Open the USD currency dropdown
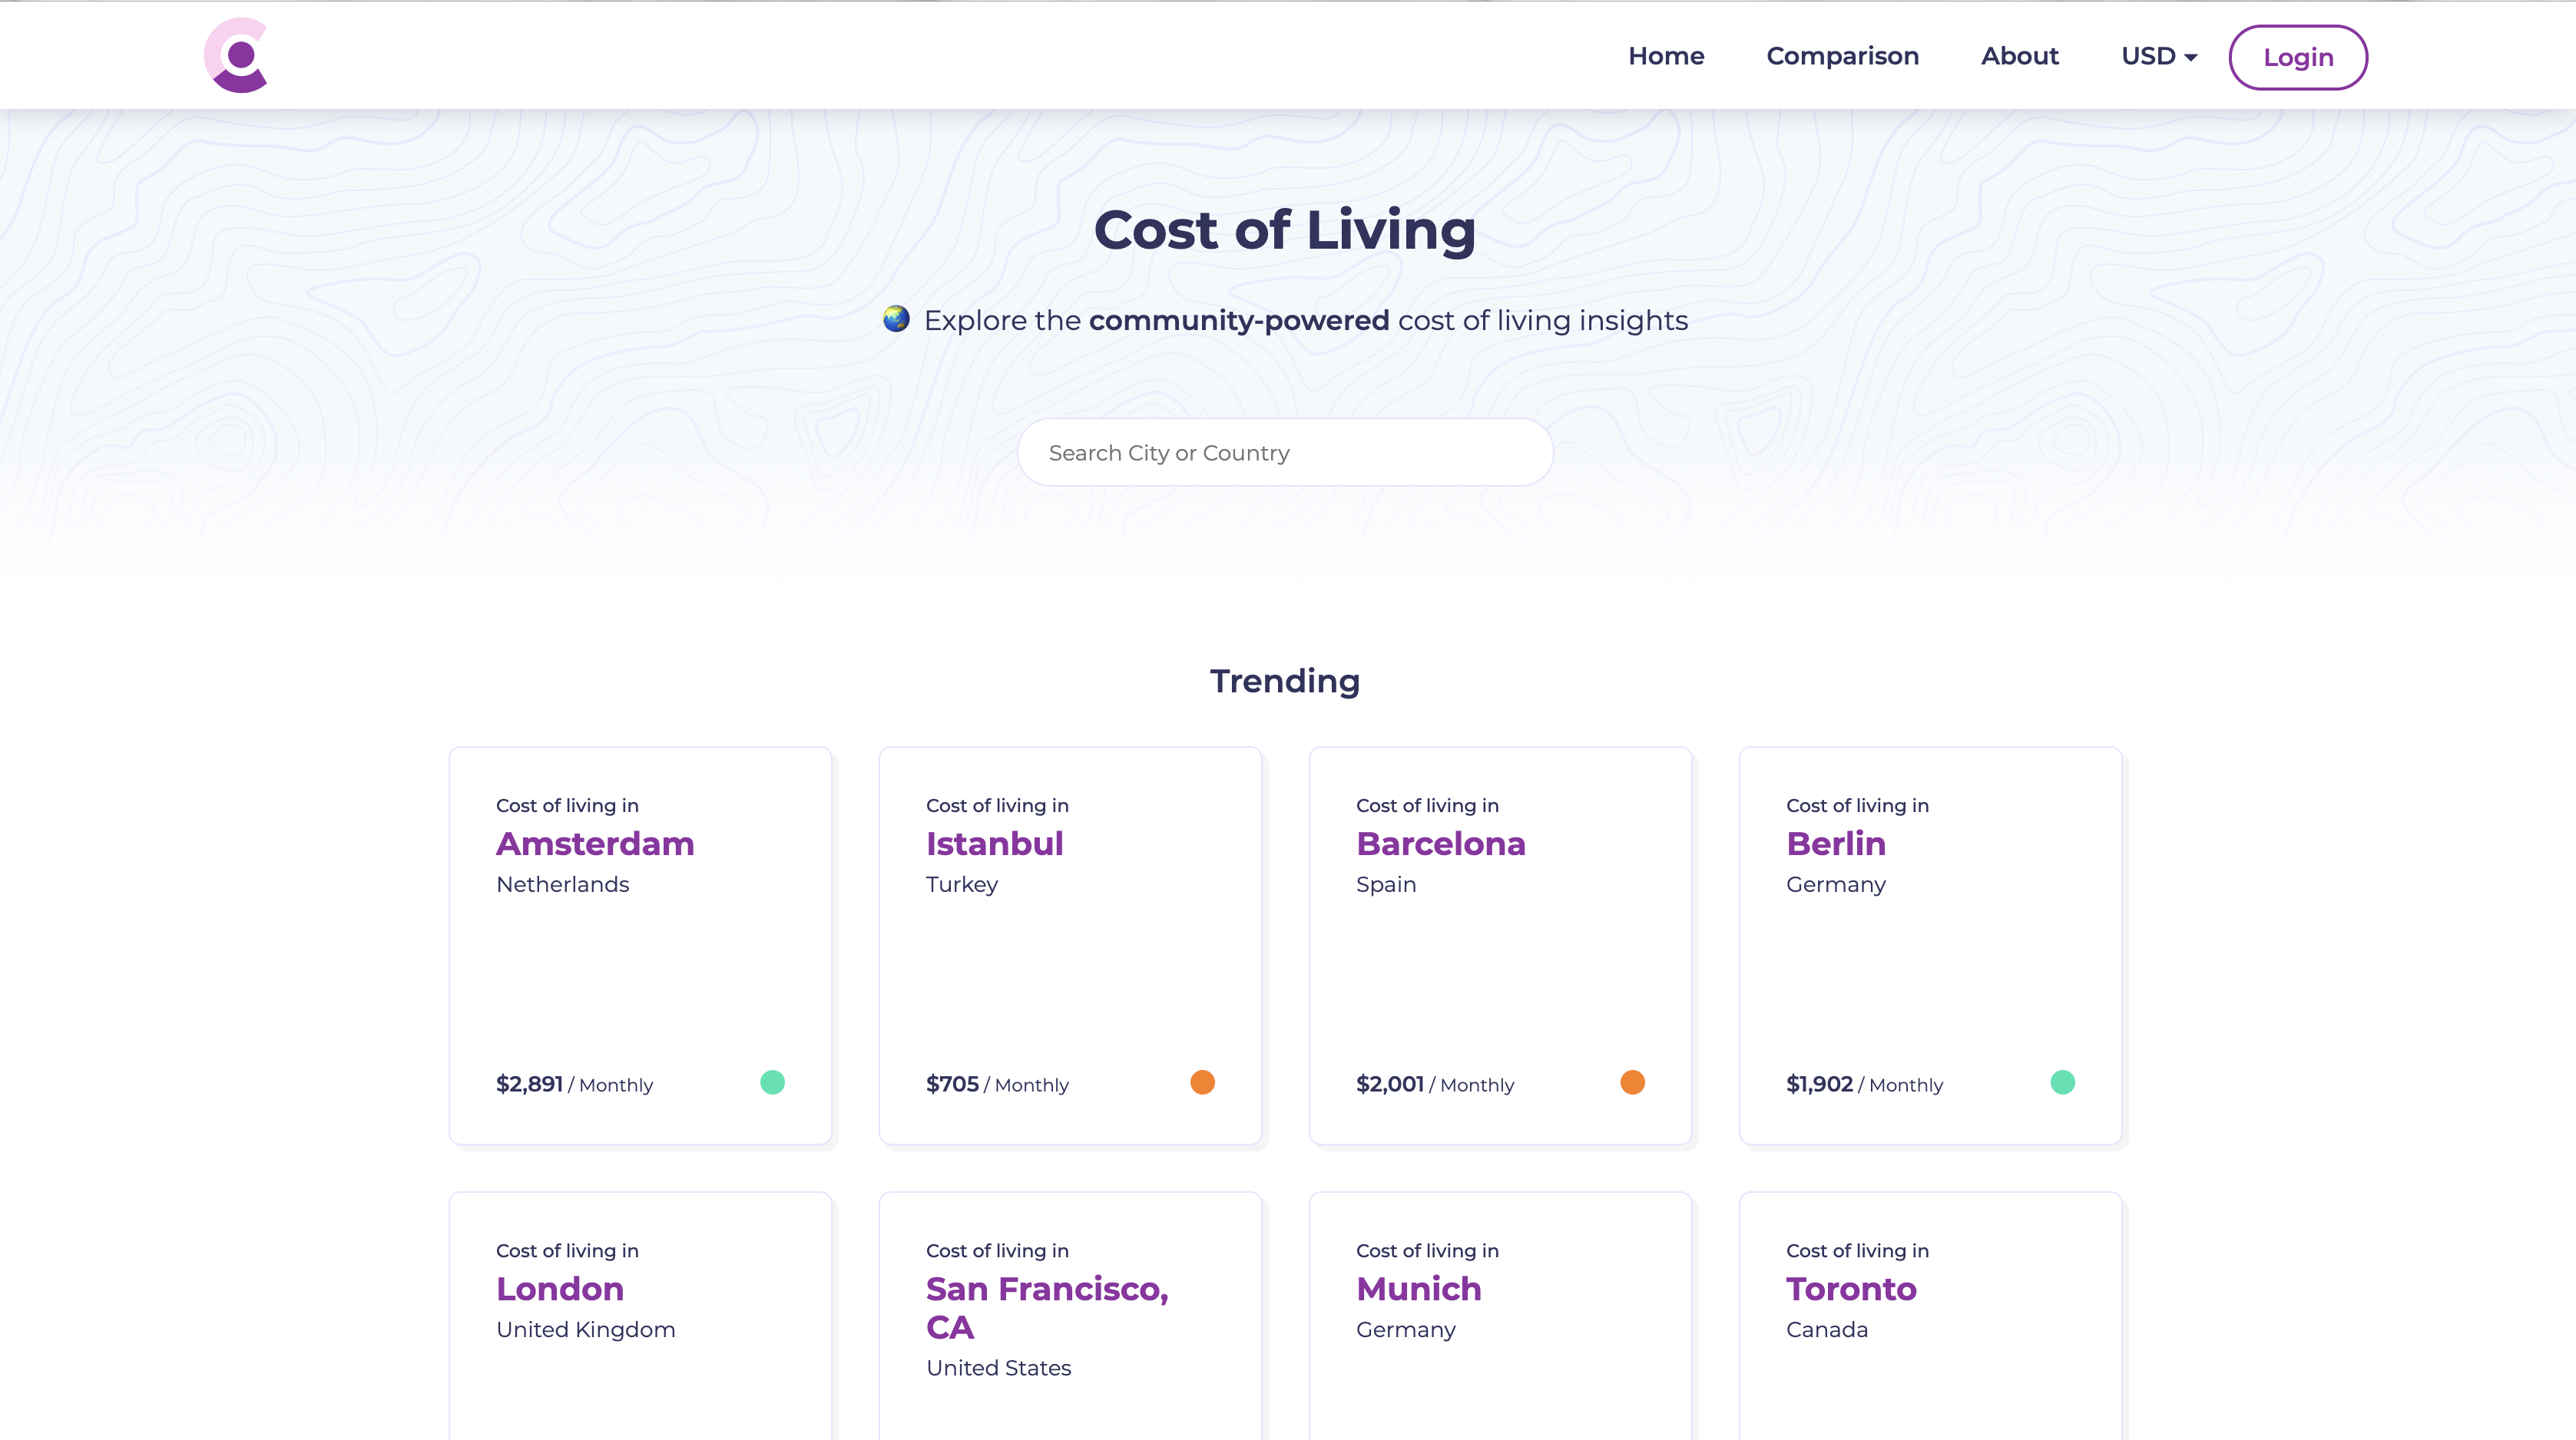The width and height of the screenshot is (2576, 1440). pos(2158,56)
